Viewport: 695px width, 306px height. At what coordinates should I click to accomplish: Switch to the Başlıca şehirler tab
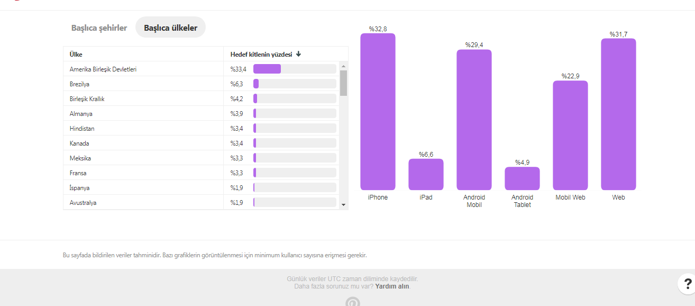99,28
